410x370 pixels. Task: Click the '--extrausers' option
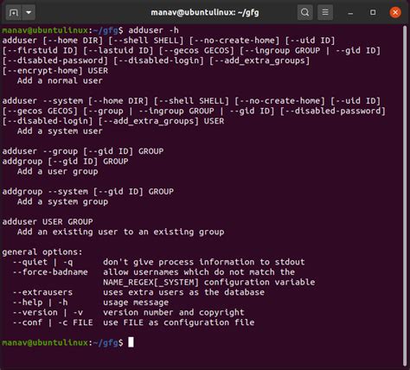(42, 292)
